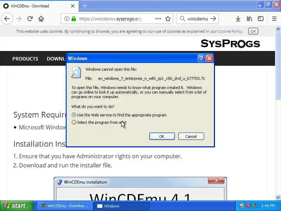Click the tray icon next to the clock

(255, 206)
